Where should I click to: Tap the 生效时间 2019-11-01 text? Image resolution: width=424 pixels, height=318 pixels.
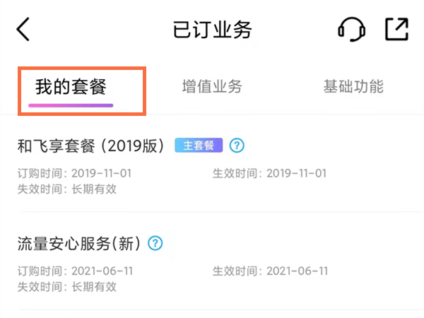tap(269, 173)
